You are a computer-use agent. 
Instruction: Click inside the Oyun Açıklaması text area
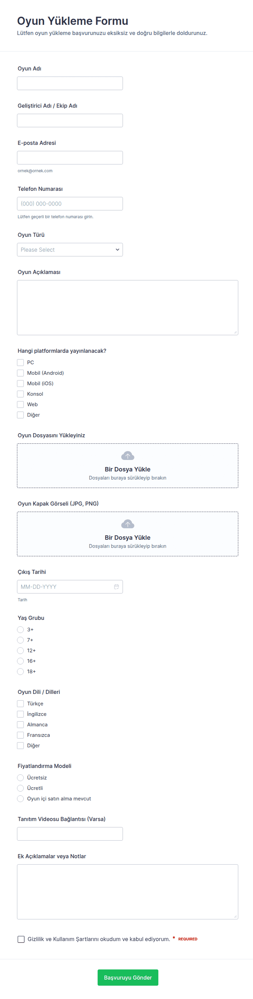[x=128, y=307]
